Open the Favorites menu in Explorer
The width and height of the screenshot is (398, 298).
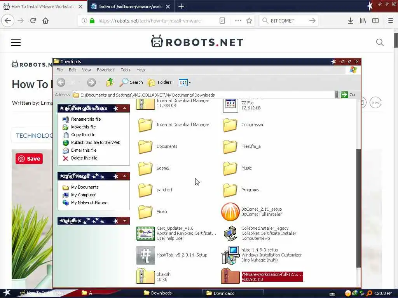[x=106, y=70]
